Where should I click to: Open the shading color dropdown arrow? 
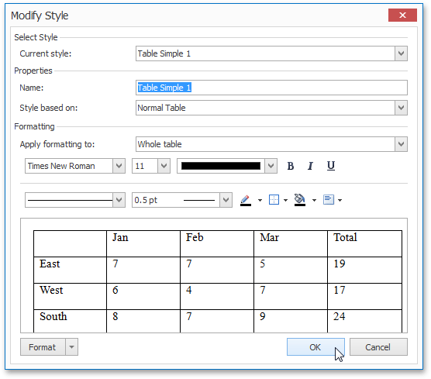(x=314, y=201)
